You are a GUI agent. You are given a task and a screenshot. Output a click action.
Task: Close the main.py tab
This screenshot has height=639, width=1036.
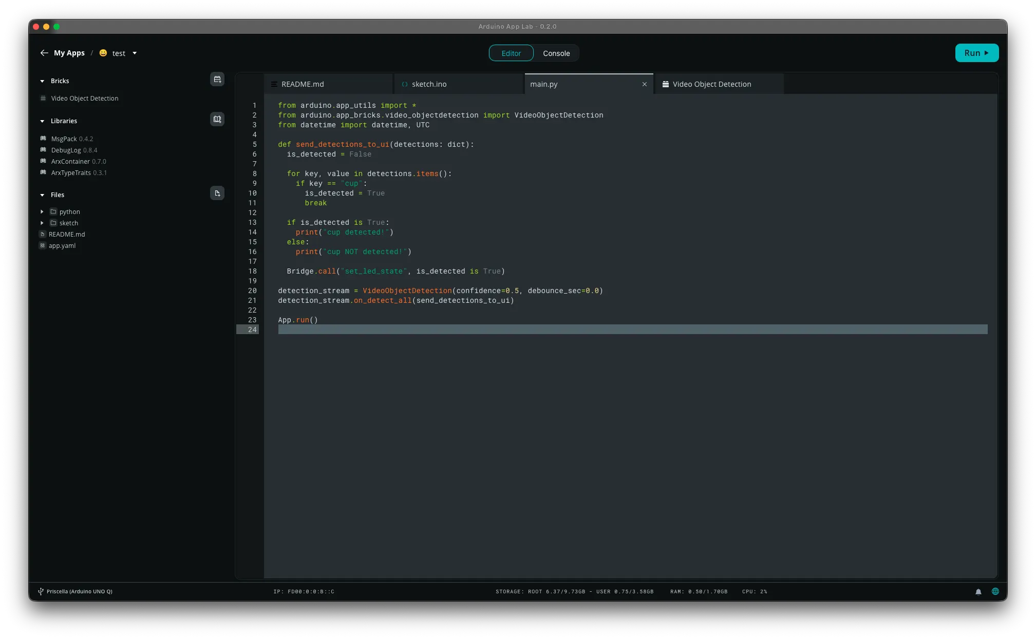click(645, 84)
